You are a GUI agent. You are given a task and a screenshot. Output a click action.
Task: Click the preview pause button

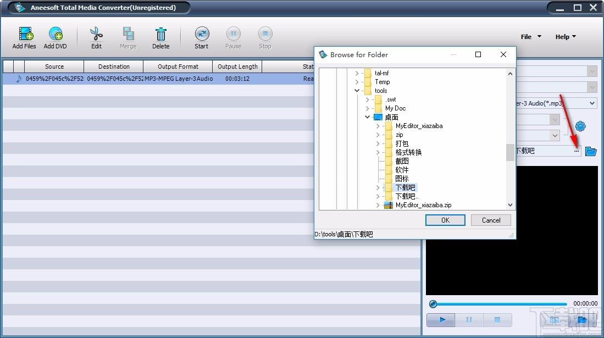tap(469, 319)
